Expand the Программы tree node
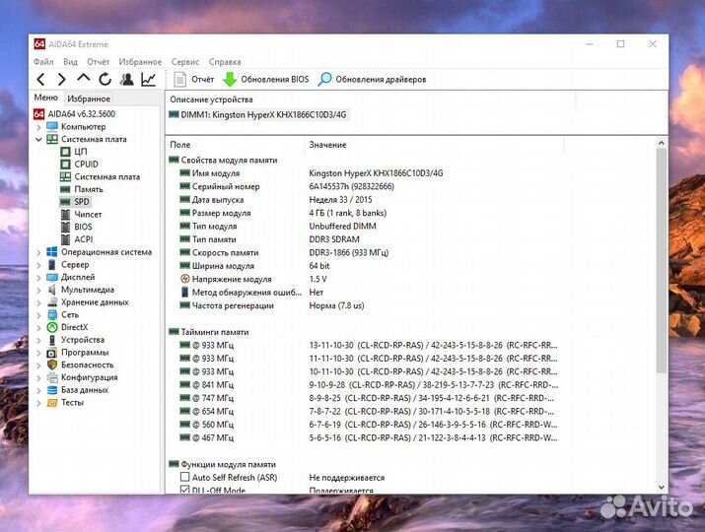The width and height of the screenshot is (705, 532). click(38, 353)
